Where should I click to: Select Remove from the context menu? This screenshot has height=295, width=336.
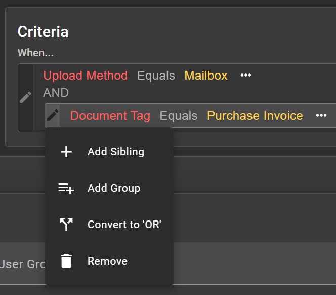(x=109, y=261)
